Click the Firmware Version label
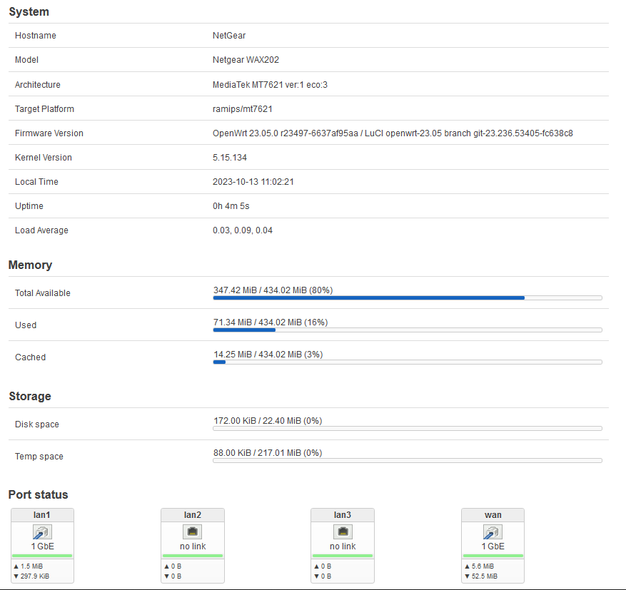Image resolution: width=626 pixels, height=590 pixels. tap(49, 133)
